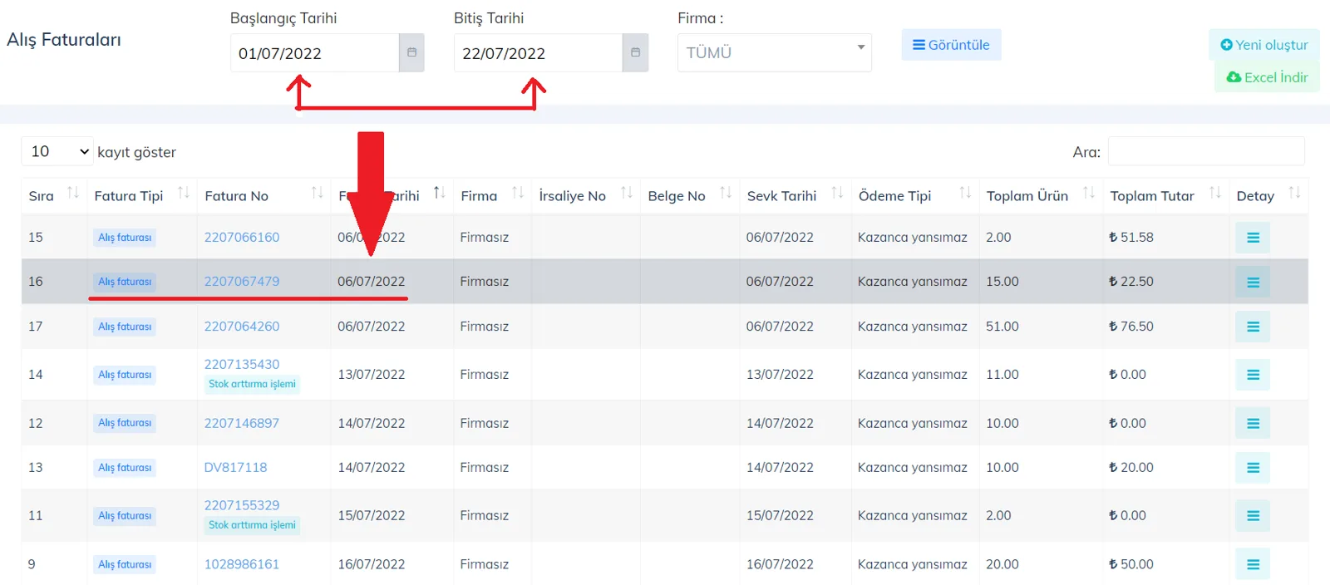Open detail menu icon for invoice 2207066160
The image size is (1330, 585).
coord(1253,238)
